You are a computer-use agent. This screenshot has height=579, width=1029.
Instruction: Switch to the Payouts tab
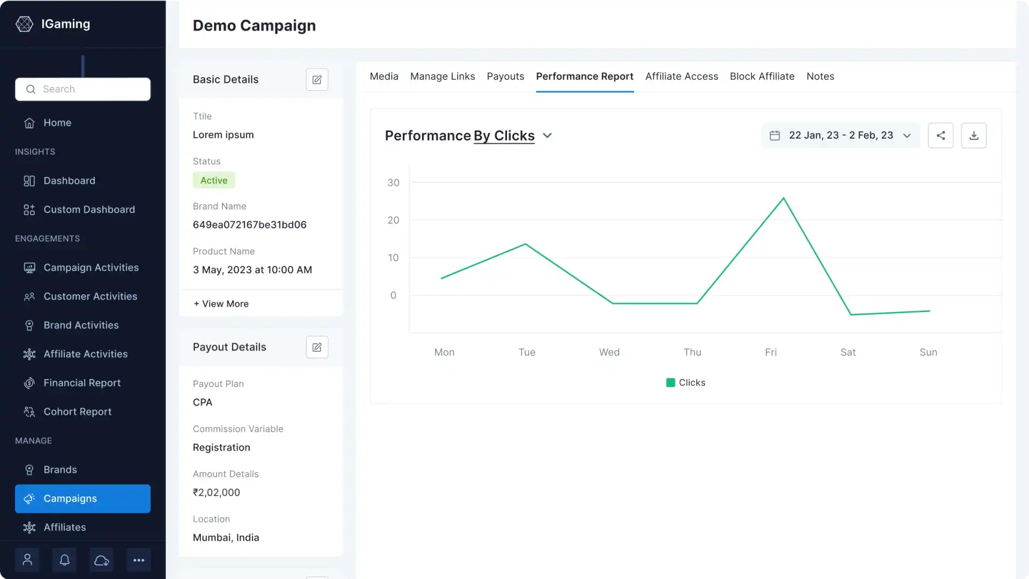pyautogui.click(x=505, y=76)
